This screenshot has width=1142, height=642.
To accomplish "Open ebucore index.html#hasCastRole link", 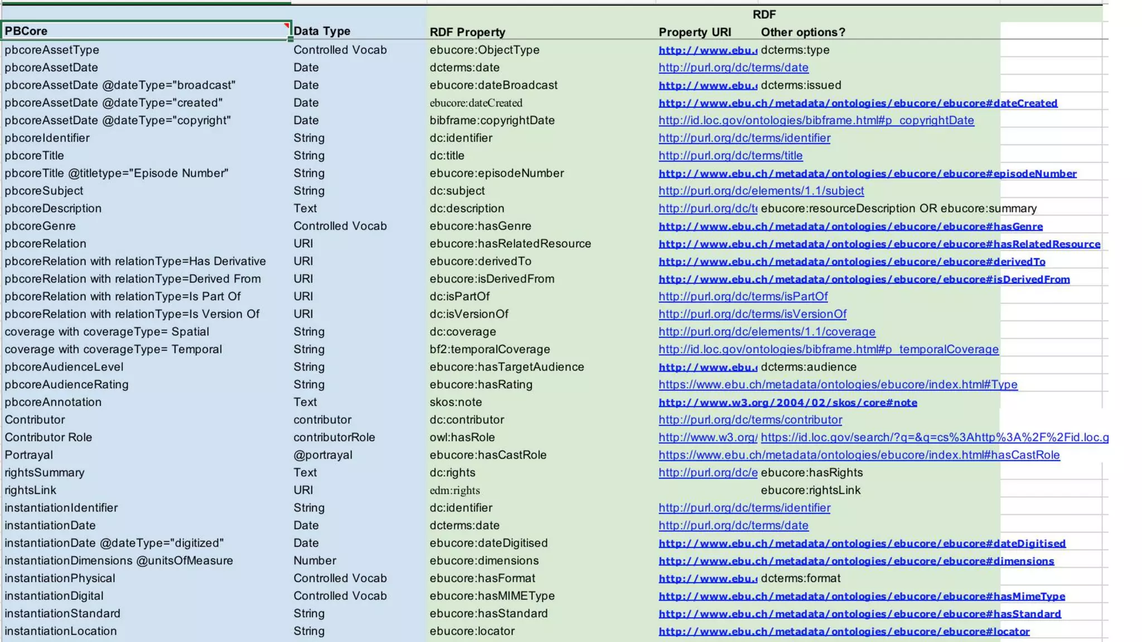I will click(x=859, y=455).
